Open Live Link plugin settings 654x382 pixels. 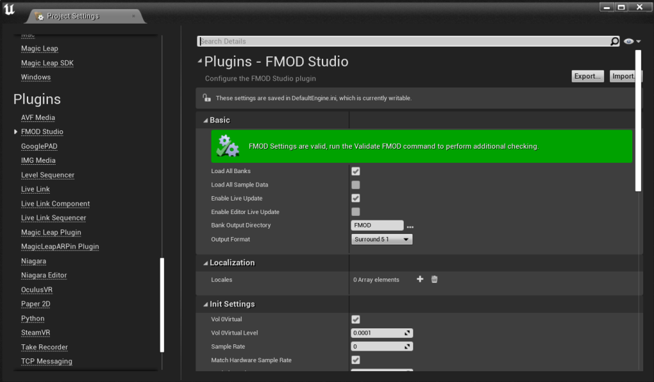tap(36, 189)
